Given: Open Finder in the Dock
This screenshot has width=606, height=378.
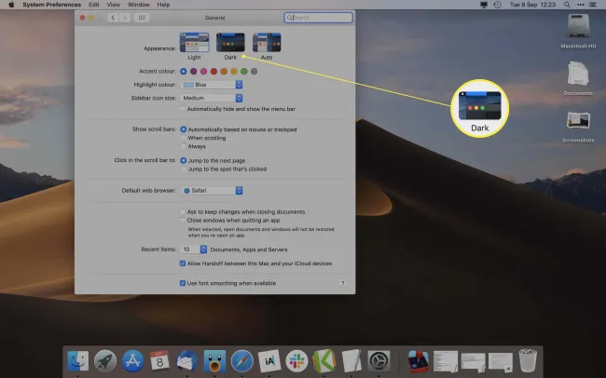Looking at the screenshot, I should 77,359.
